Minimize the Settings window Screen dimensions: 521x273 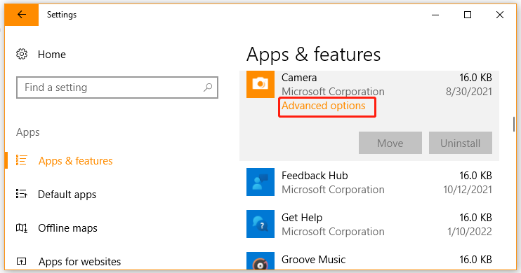(x=435, y=15)
